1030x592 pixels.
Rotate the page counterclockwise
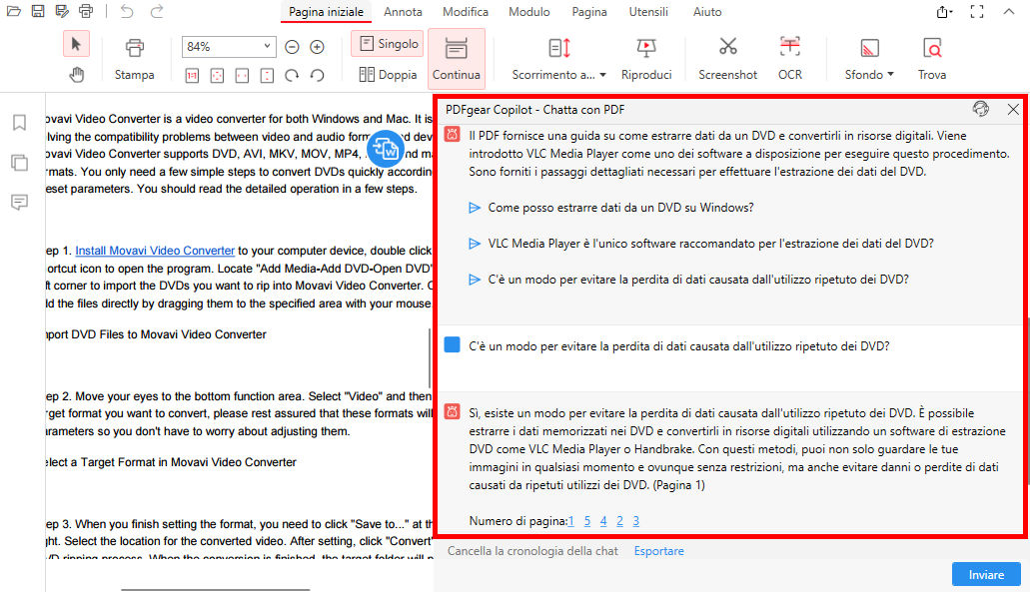tap(318, 76)
